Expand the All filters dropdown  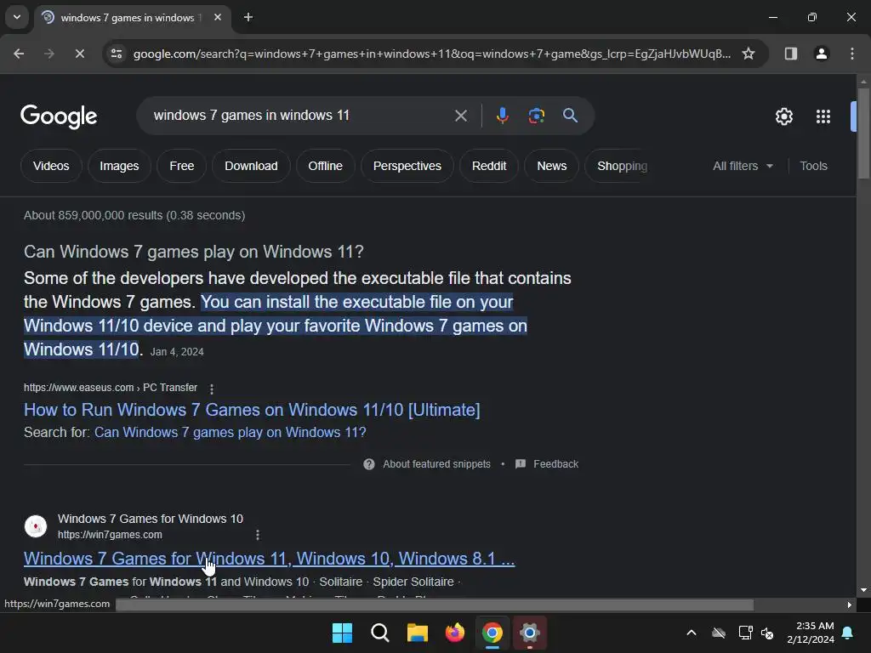point(743,166)
